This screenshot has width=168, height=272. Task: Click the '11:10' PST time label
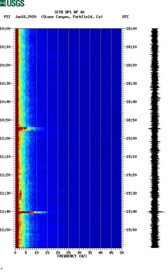5,157
